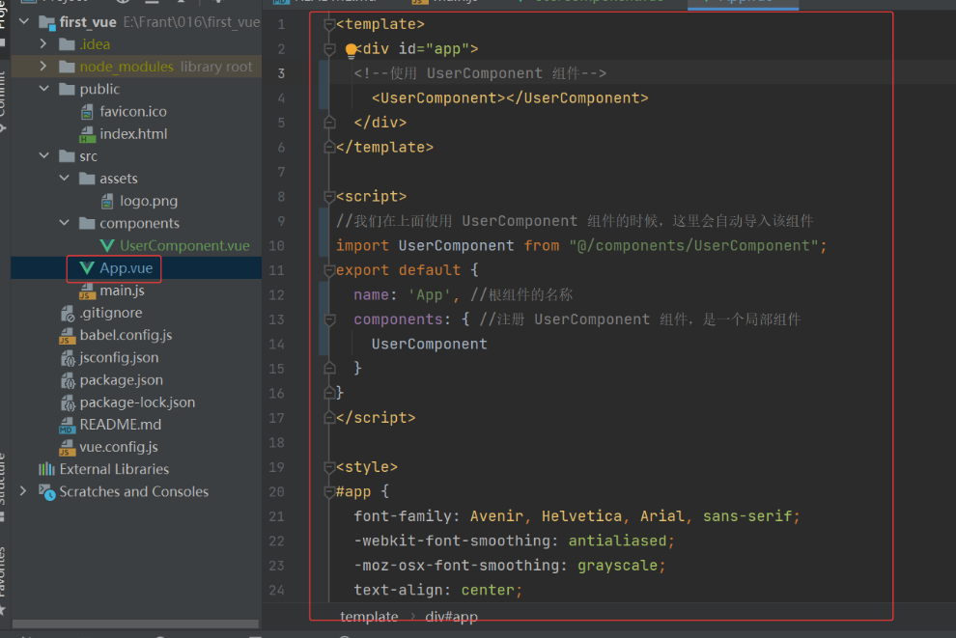Click the logo.png image file icon
Viewport: 956px width, 638px height.
tap(107, 201)
